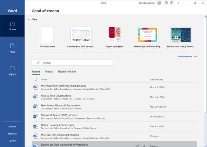The height and width of the screenshot is (147, 207).
Task: Click the magnifier icon in the search box
Action: (38, 62)
